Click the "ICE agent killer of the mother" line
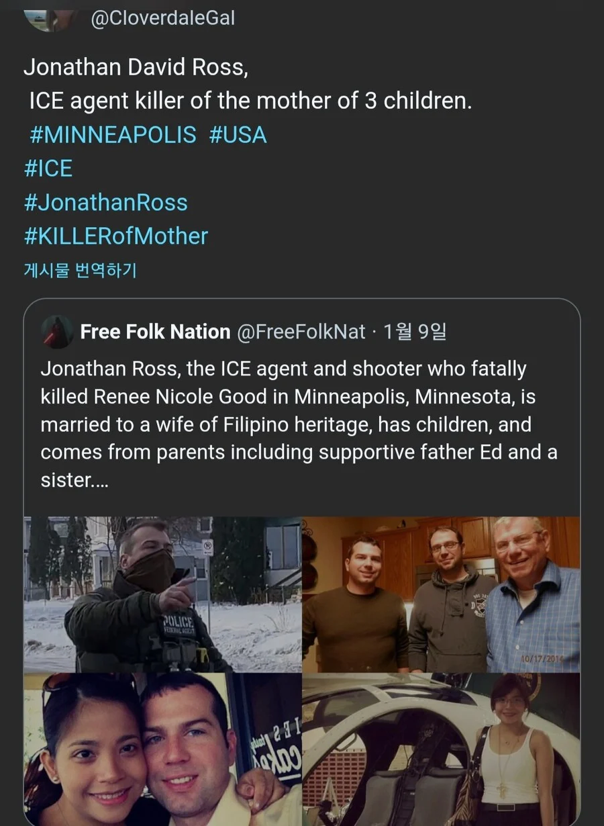 [x=250, y=101]
